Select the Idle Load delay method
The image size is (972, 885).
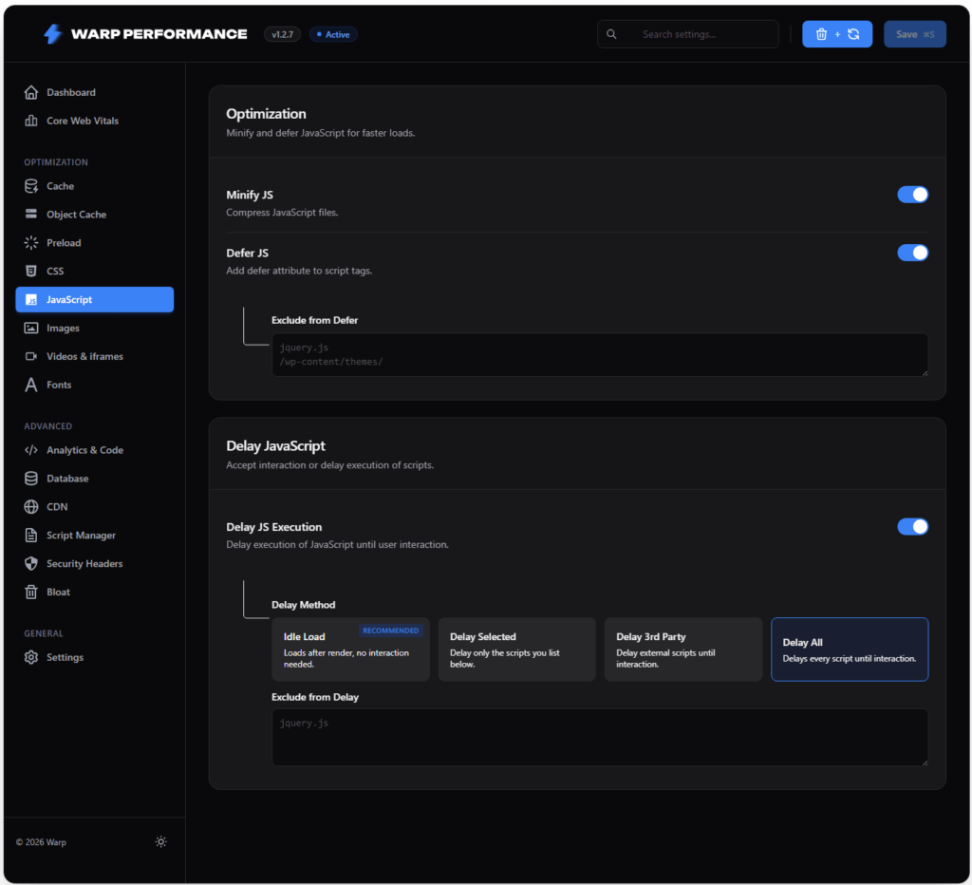point(351,650)
